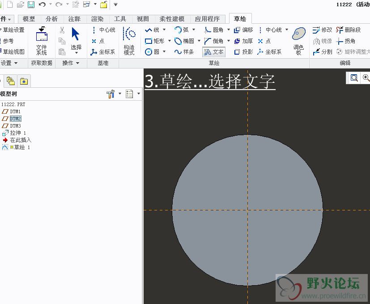Toggle 构造模式 construction mode
370x304 pixels.
tap(129, 41)
